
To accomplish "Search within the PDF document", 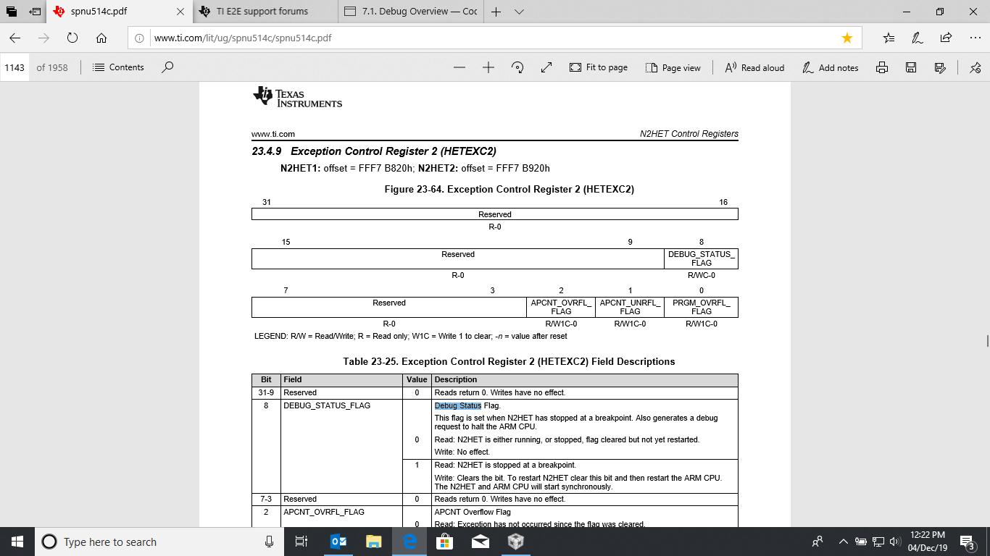I will point(167,67).
